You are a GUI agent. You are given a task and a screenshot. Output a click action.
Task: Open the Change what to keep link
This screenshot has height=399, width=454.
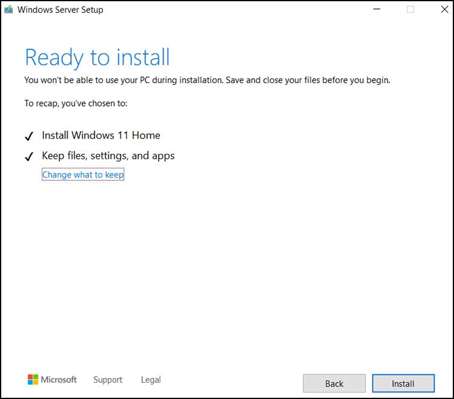pos(82,175)
